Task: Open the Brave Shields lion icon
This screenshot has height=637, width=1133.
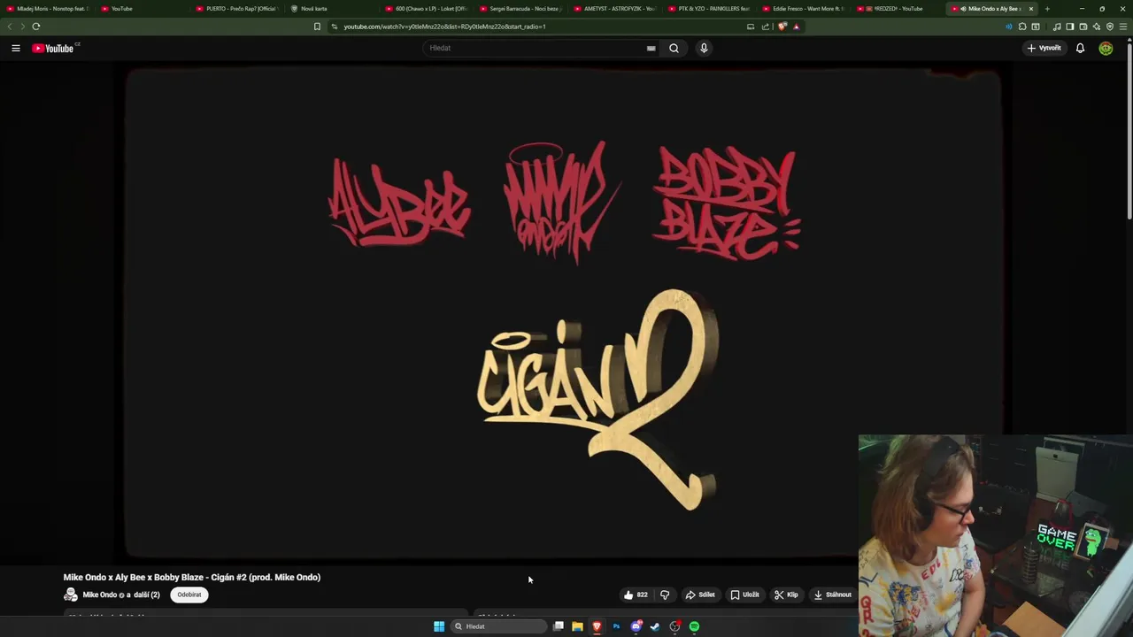Action: tap(782, 27)
